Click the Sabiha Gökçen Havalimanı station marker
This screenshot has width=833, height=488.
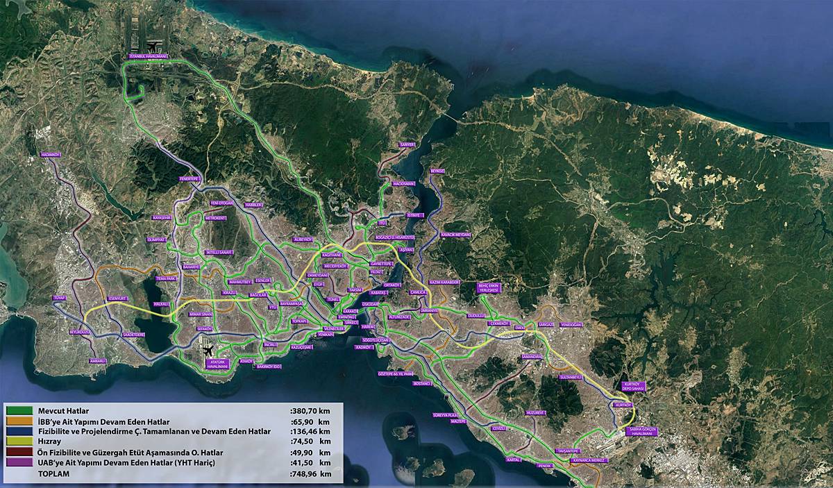click(642, 431)
